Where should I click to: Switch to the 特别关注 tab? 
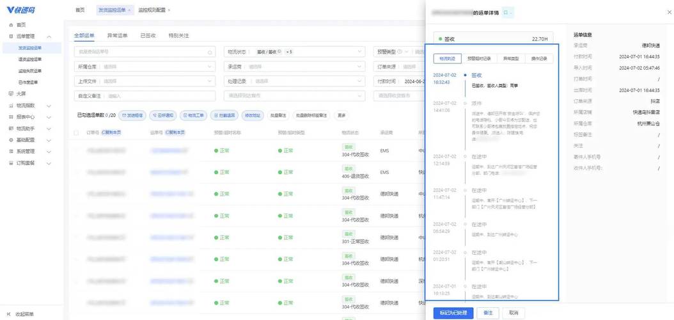coord(179,36)
